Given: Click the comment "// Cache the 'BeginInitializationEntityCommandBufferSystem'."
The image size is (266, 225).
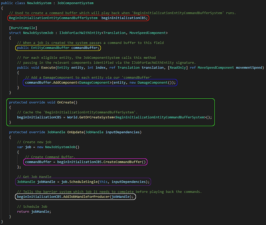Looking at the screenshot, I should 77,112.
